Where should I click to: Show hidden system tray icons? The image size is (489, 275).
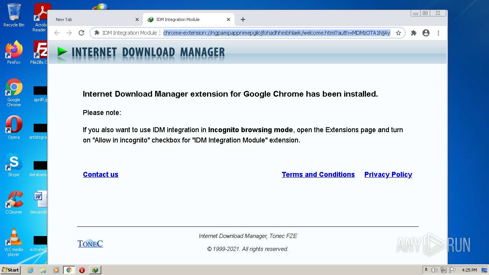click(x=426, y=270)
